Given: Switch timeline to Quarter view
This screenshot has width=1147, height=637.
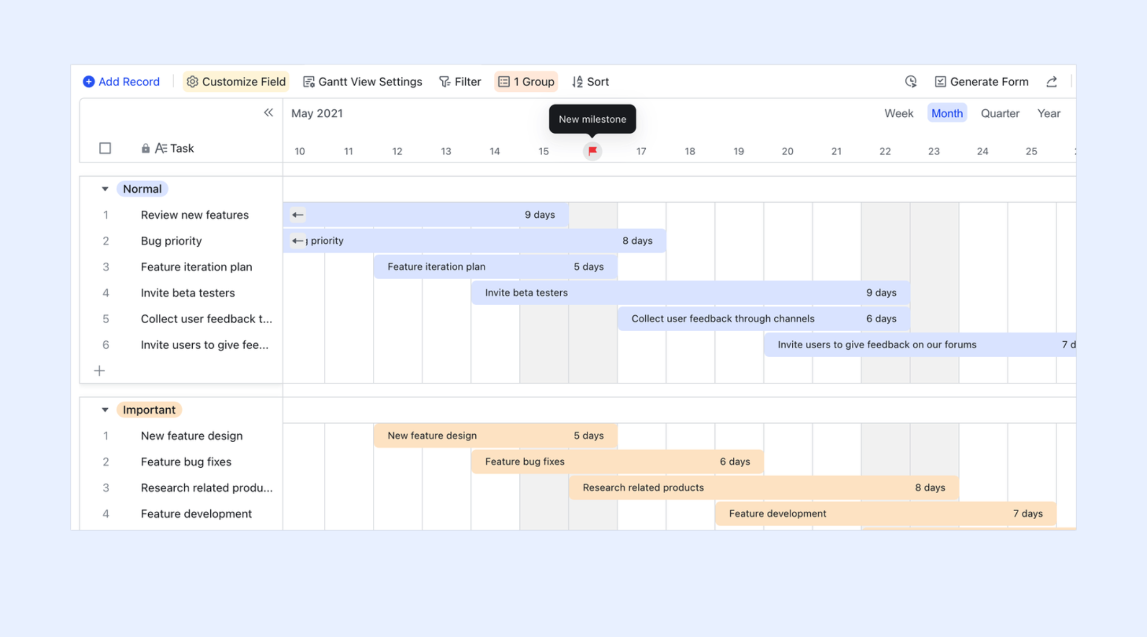Looking at the screenshot, I should (x=1000, y=113).
